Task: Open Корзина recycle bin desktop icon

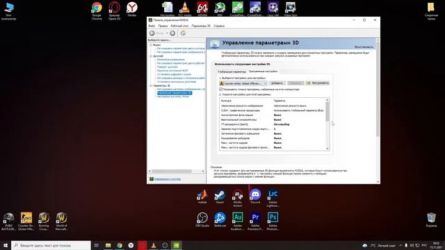Action: (x=431, y=220)
